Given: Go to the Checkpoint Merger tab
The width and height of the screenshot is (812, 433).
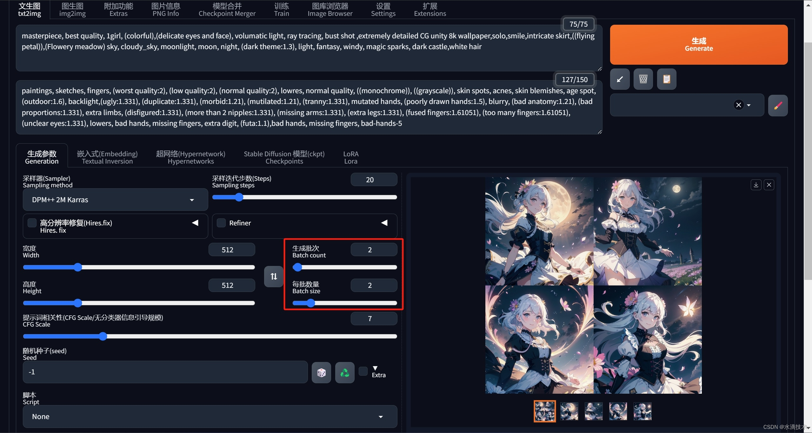Looking at the screenshot, I should (227, 10).
